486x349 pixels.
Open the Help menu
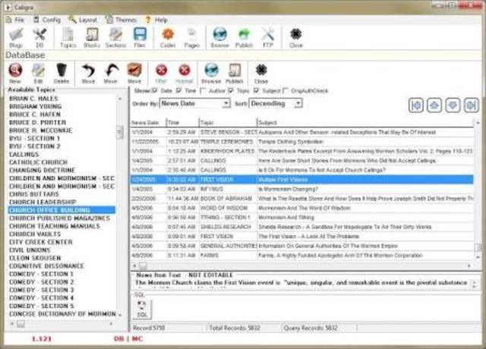pyautogui.click(x=157, y=20)
